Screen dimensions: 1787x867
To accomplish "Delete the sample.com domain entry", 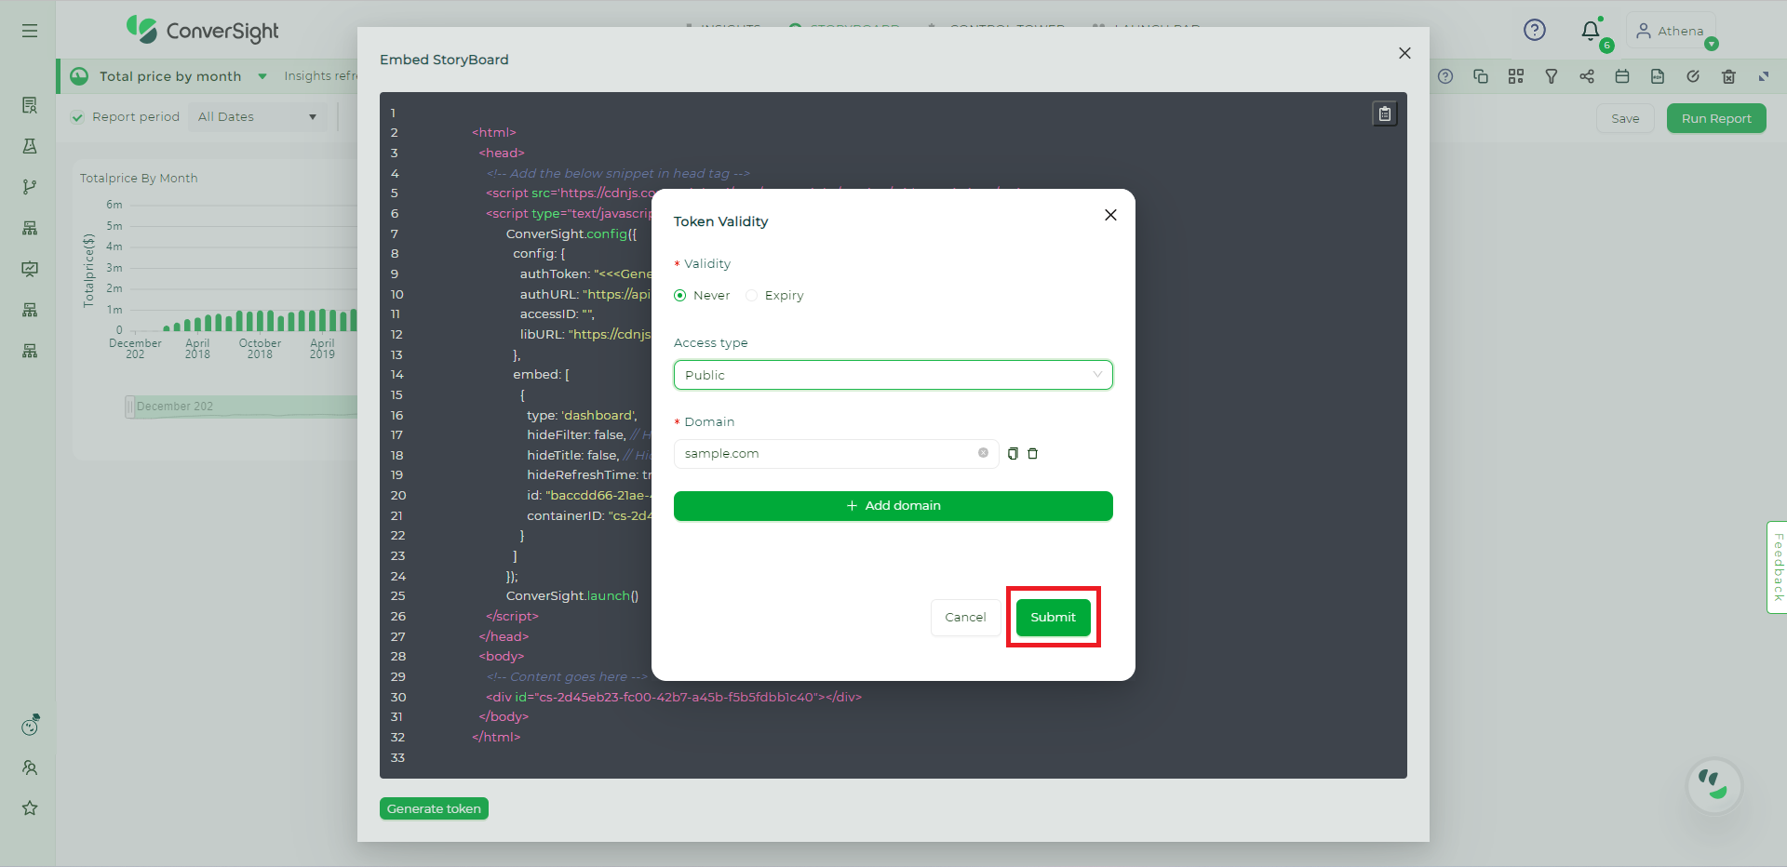I will 1032,454.
